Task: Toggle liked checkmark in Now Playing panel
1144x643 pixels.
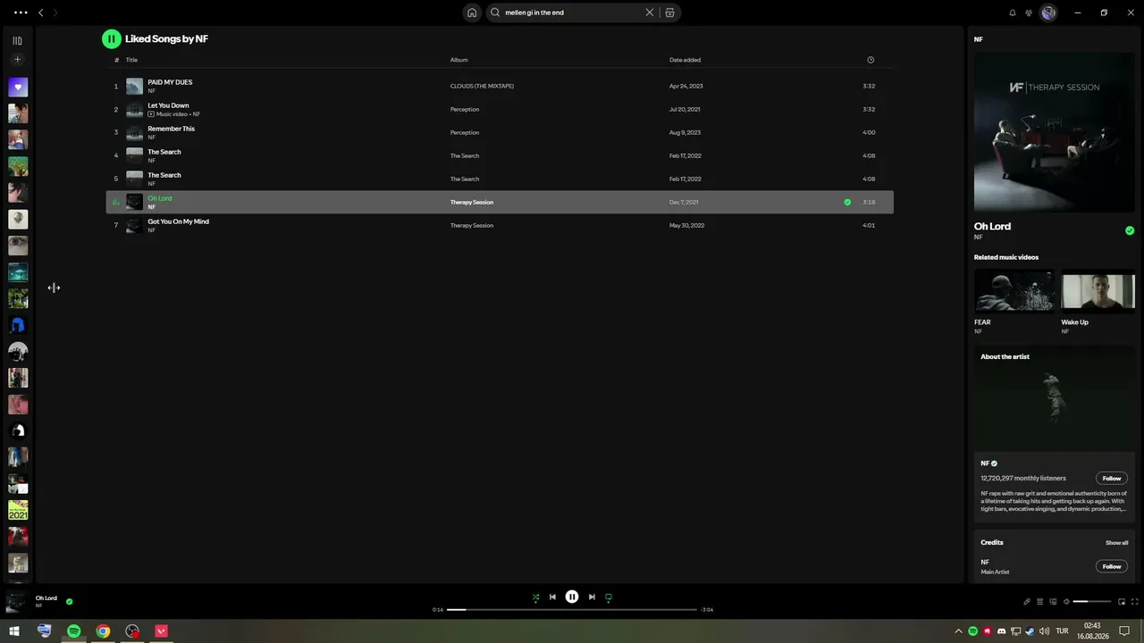Action: click(x=1130, y=230)
